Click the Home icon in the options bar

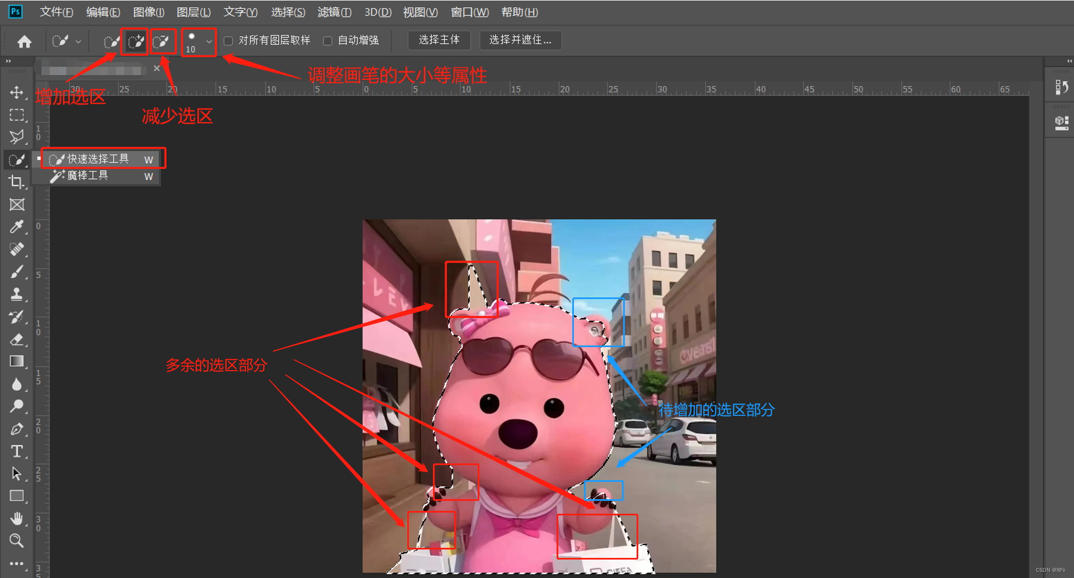click(24, 41)
